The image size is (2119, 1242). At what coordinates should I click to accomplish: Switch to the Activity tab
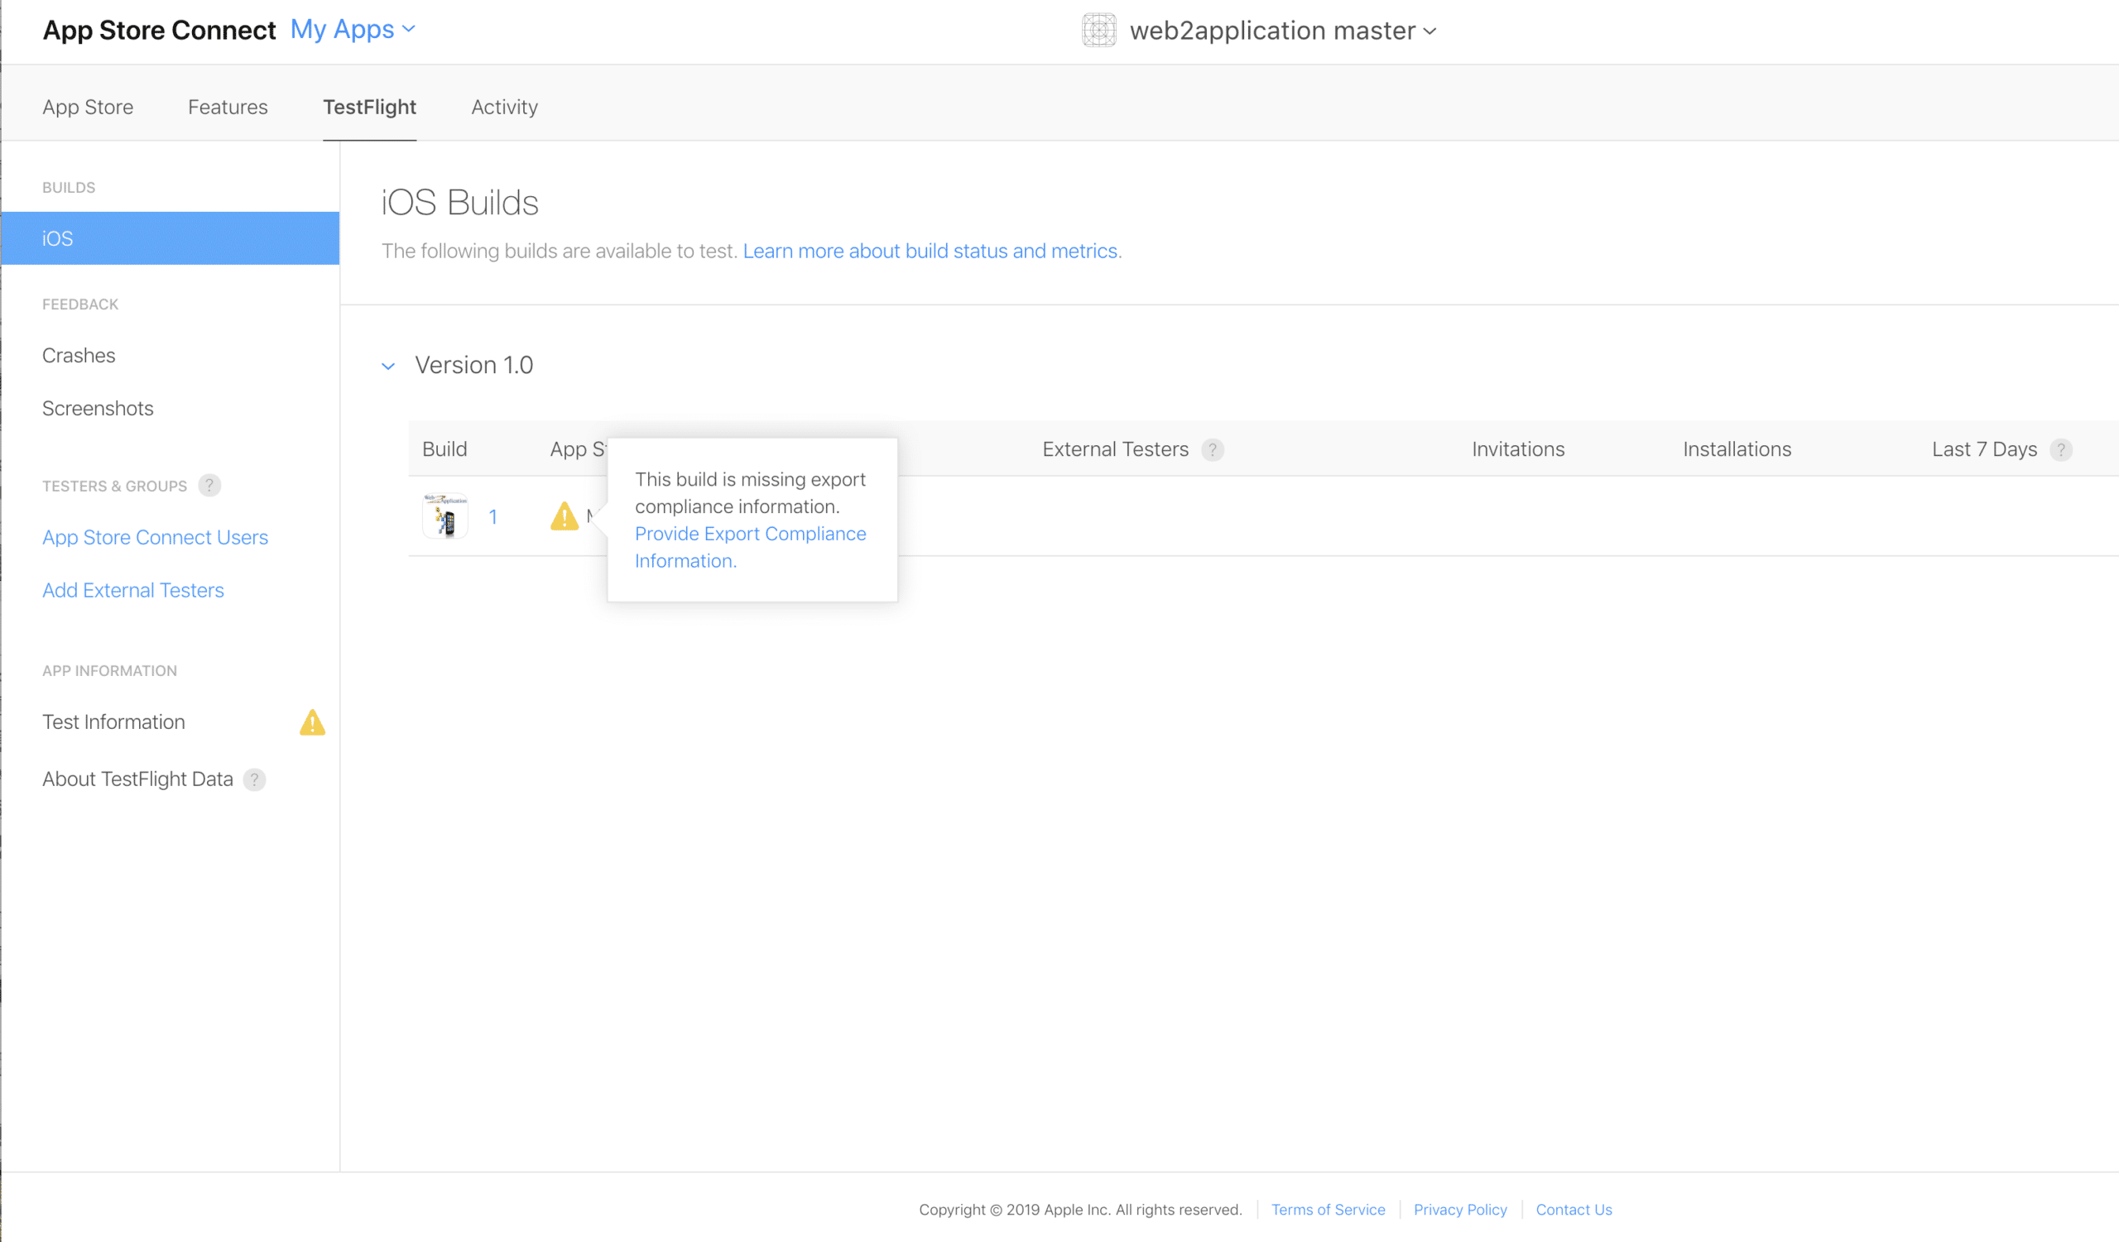504,107
